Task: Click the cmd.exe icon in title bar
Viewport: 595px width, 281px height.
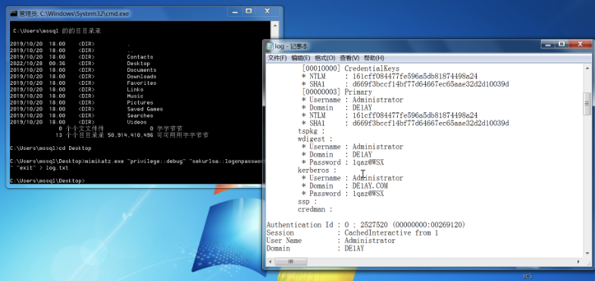Action: 14,14
